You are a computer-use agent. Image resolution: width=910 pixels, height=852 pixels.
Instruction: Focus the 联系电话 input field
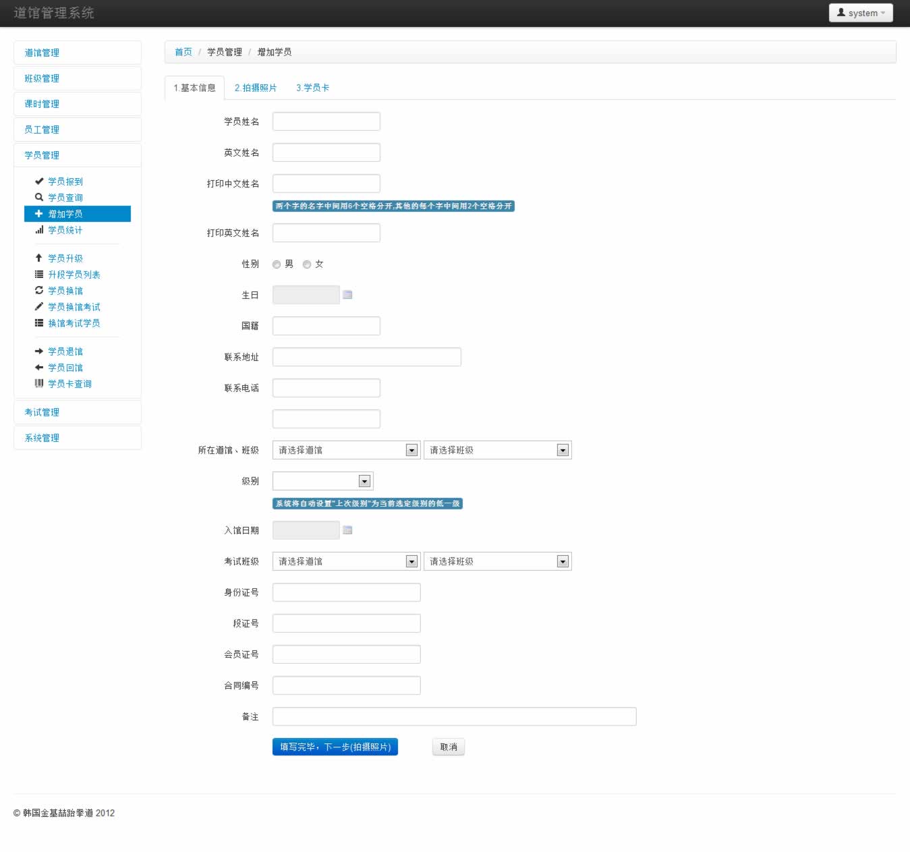pyautogui.click(x=326, y=388)
